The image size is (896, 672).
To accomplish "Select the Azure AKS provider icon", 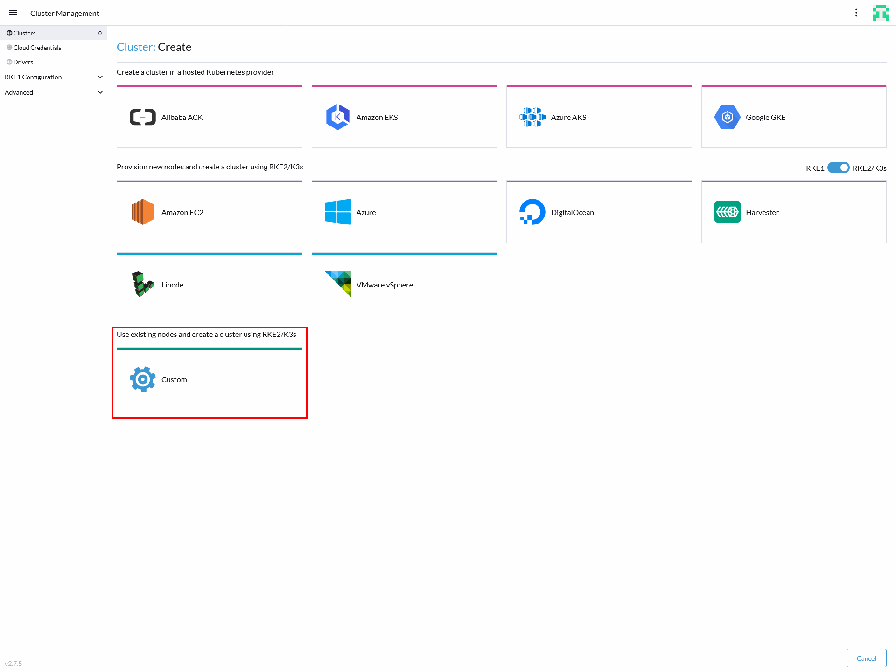I will tap(532, 117).
